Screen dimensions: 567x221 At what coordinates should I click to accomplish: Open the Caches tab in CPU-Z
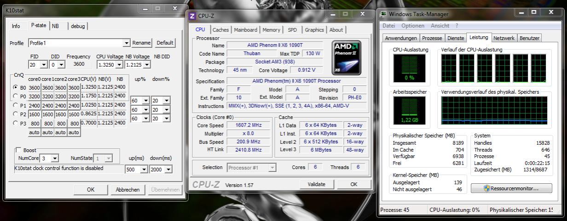(x=220, y=30)
